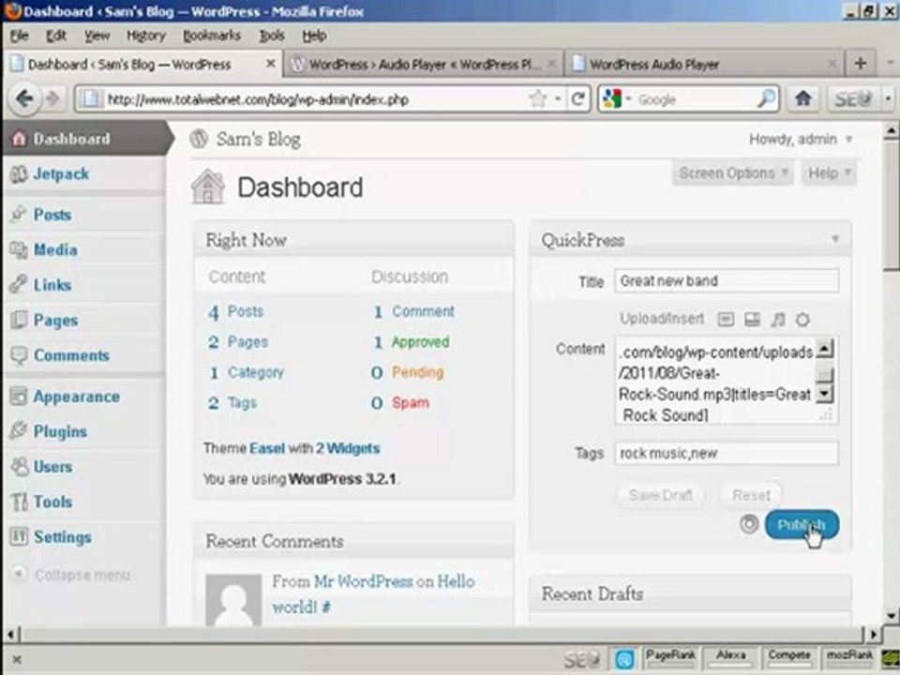900x675 pixels.
Task: Open the Plugins plug icon
Action: 19,431
